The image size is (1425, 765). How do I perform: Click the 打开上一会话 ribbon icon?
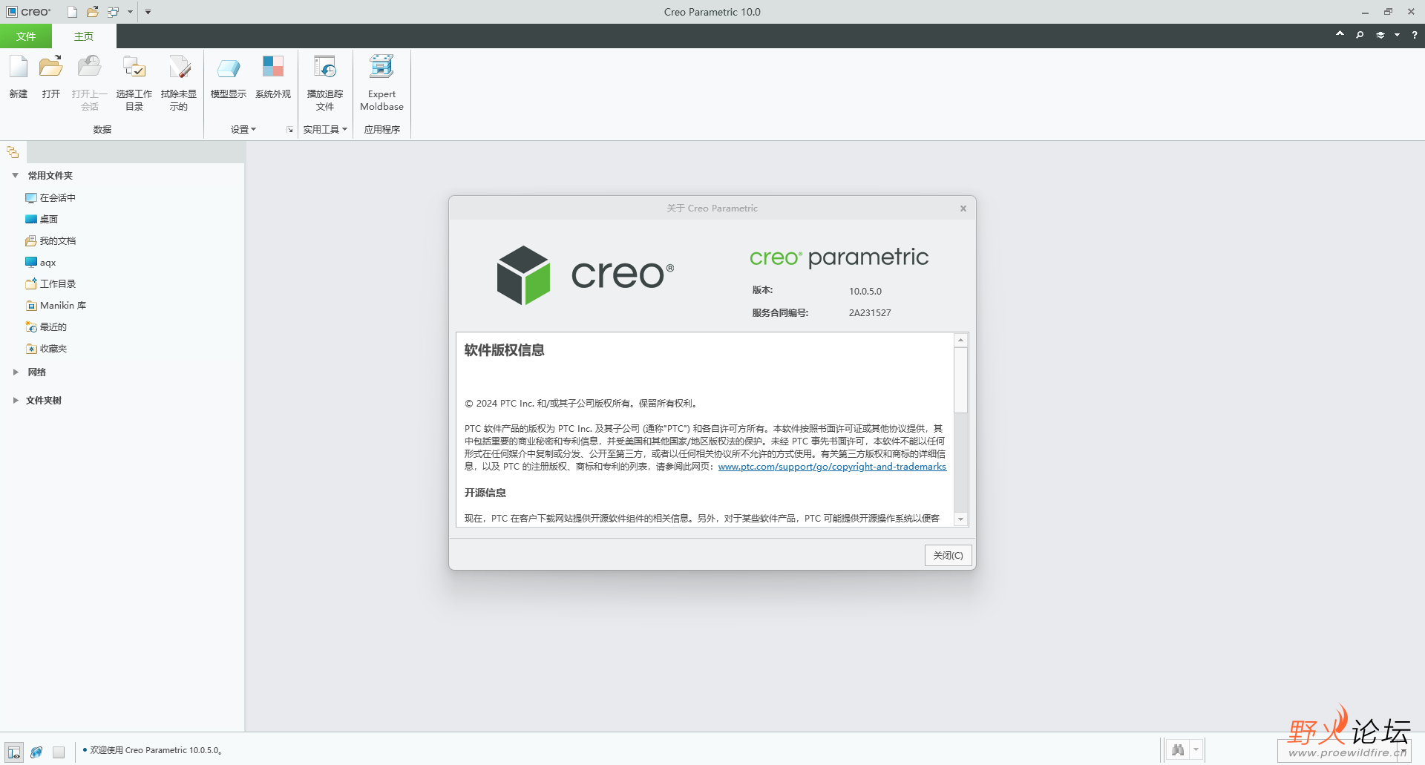coord(90,68)
